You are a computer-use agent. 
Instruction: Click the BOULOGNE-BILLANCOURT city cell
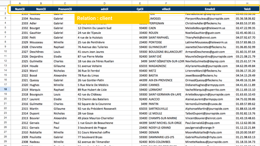(165, 52)
